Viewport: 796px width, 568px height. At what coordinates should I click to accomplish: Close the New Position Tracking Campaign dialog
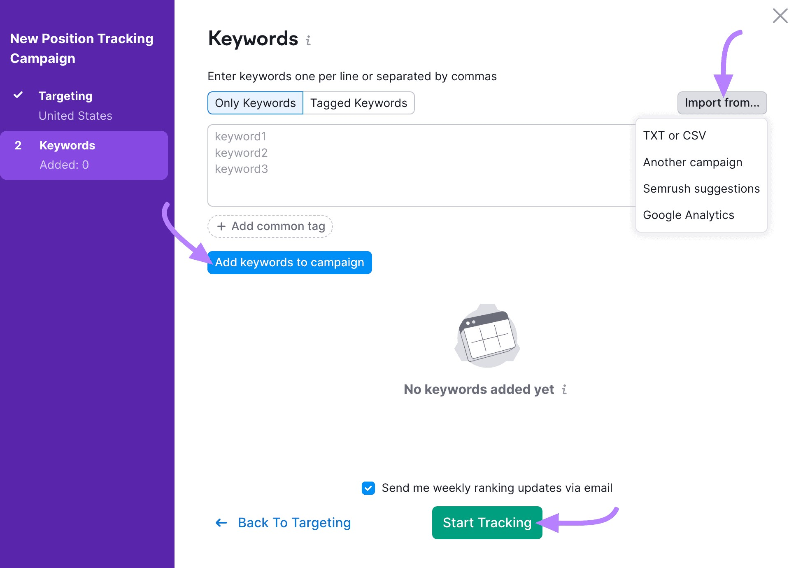[x=780, y=16]
